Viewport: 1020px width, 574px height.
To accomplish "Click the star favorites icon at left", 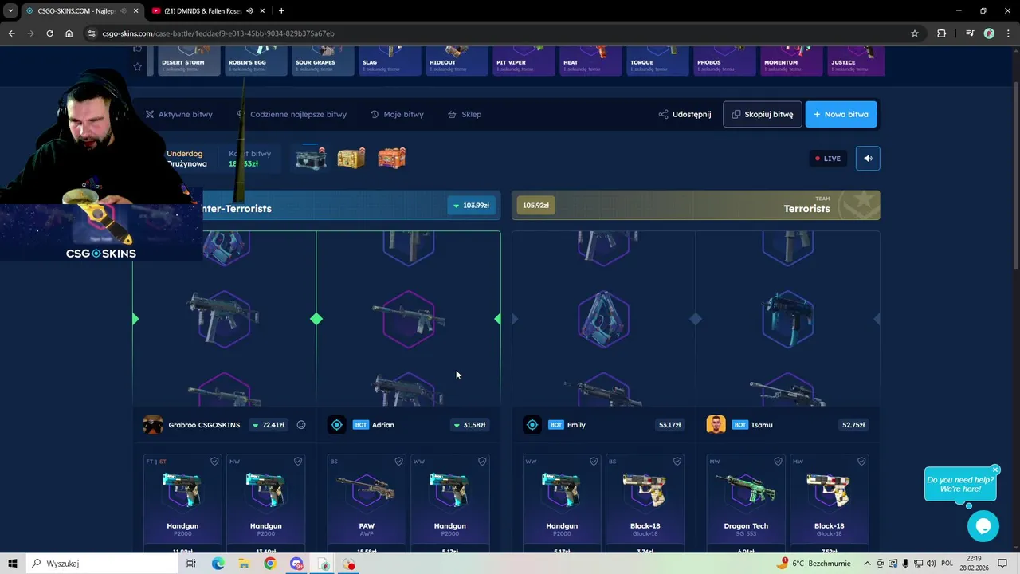I will pos(137,67).
